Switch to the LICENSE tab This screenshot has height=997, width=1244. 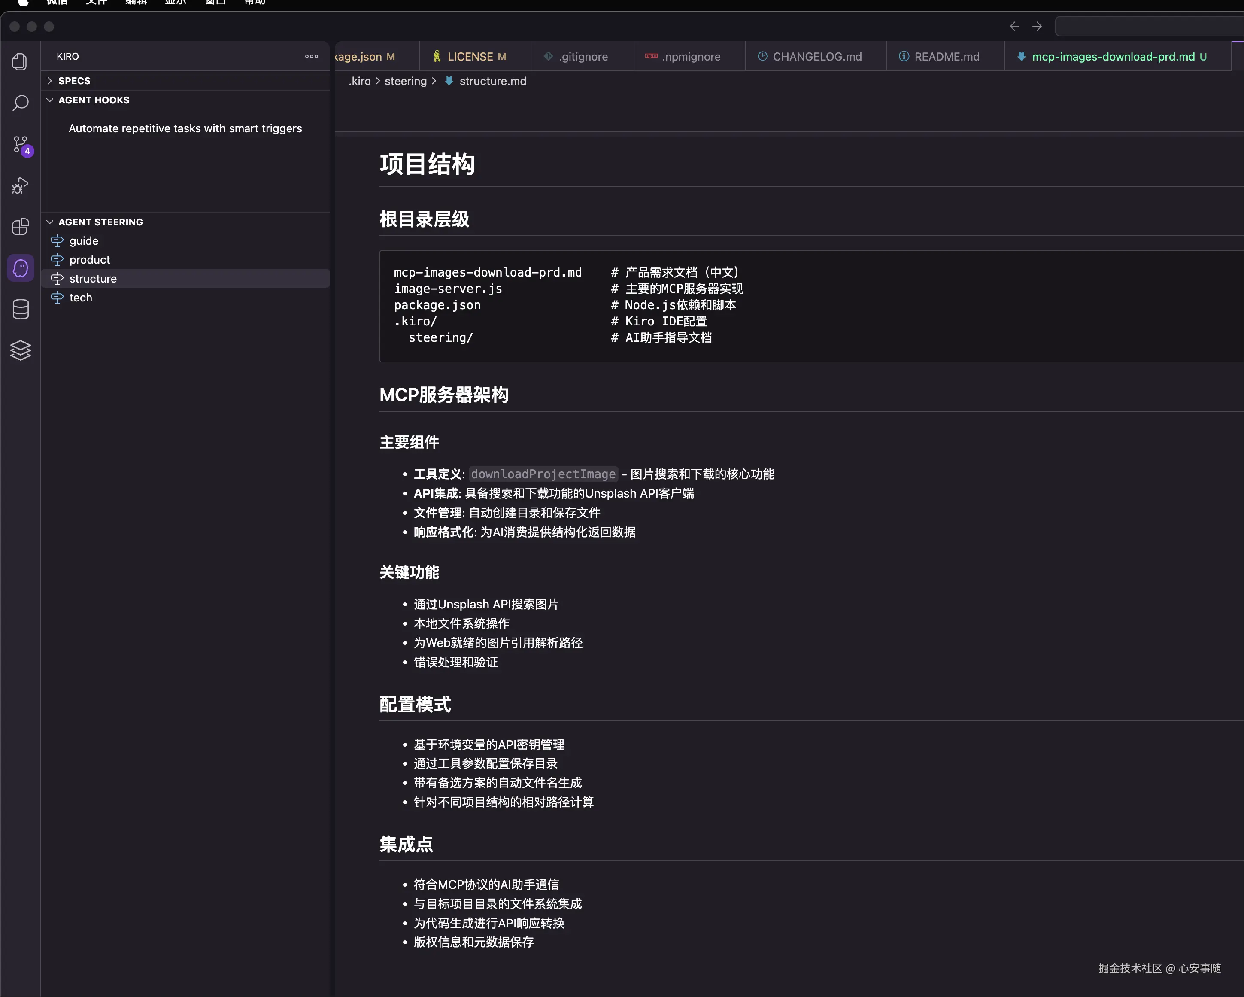[470, 57]
